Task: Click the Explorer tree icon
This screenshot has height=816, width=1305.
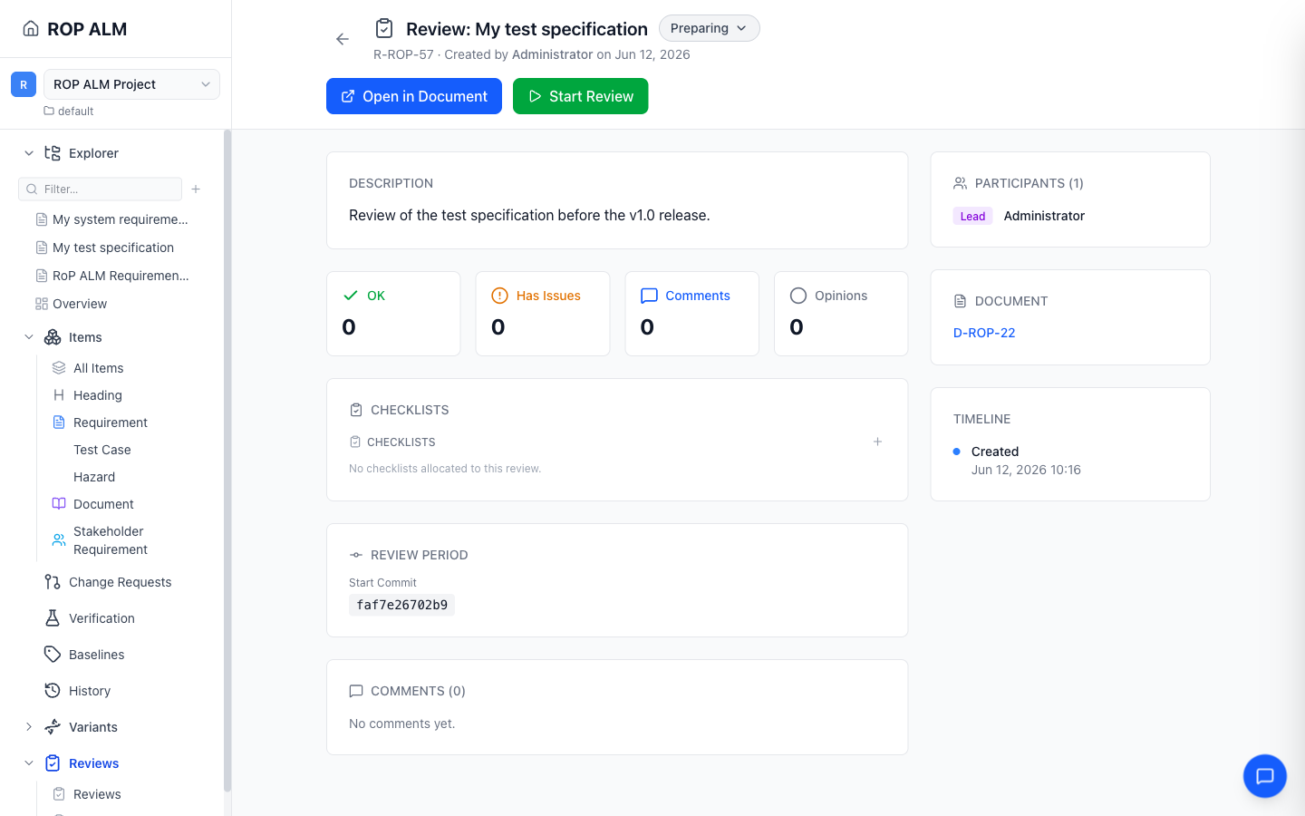Action: [53, 153]
